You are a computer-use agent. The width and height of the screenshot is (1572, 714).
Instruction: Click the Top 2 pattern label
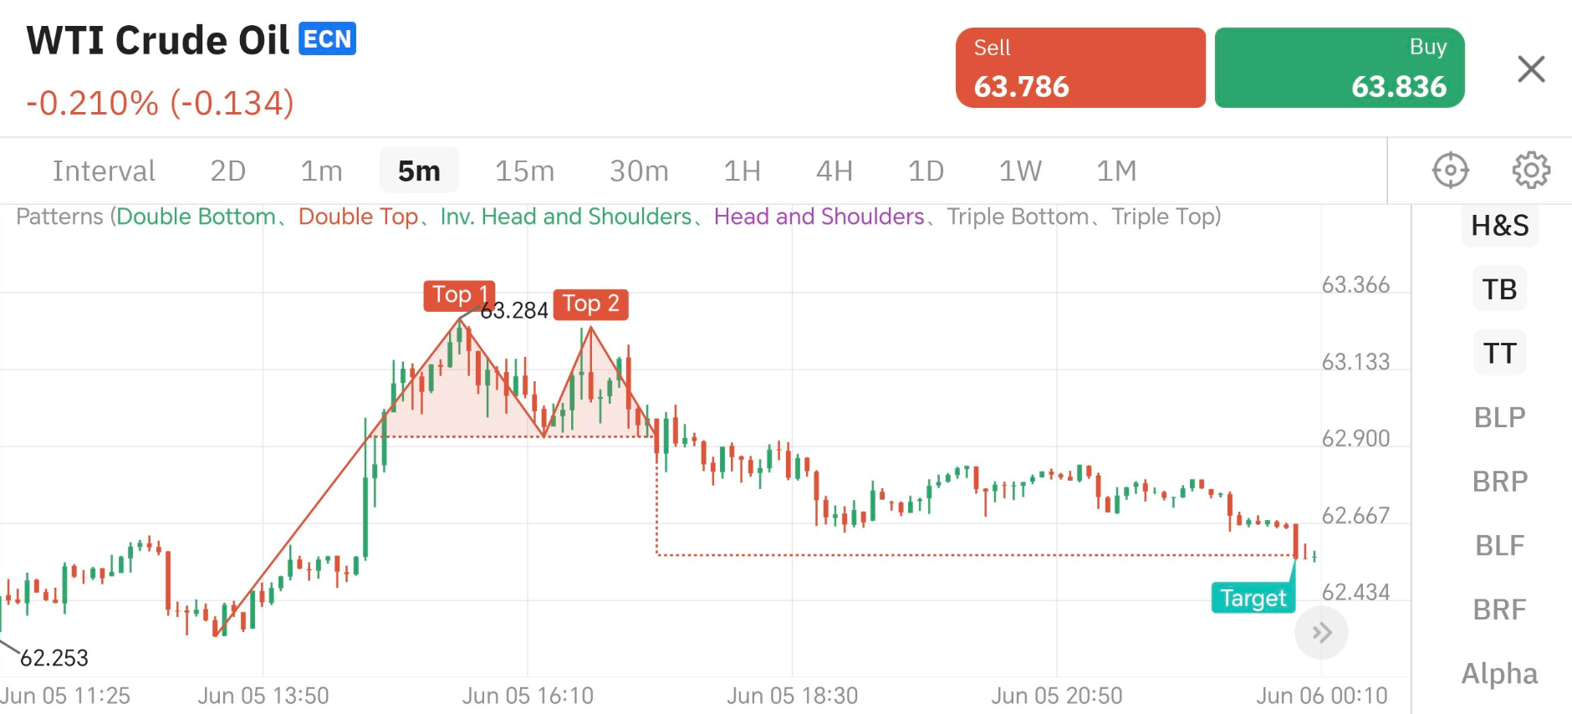[x=590, y=303]
